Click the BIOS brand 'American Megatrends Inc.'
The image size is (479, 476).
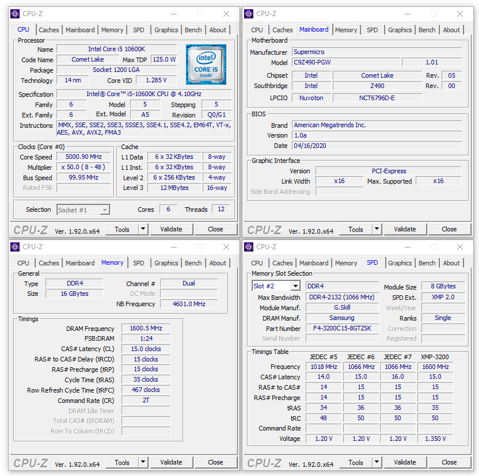point(377,125)
